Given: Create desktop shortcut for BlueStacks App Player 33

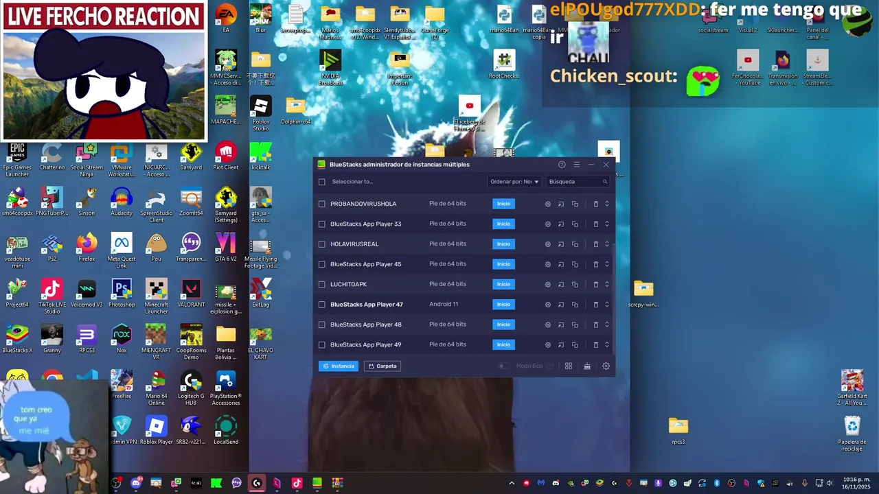Looking at the screenshot, I should [x=561, y=224].
